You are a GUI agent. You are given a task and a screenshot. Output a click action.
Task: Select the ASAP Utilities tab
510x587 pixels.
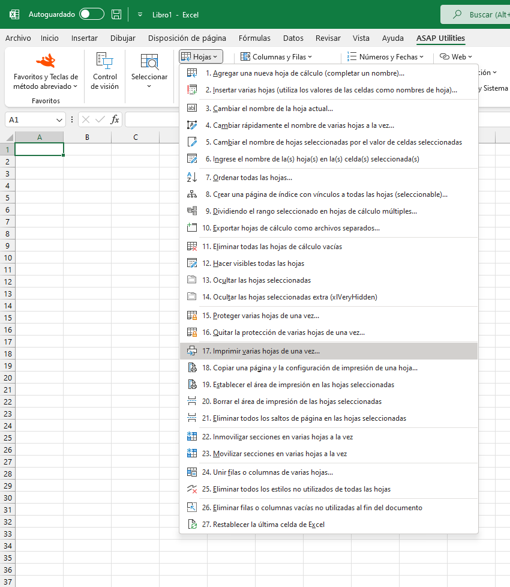(x=440, y=38)
